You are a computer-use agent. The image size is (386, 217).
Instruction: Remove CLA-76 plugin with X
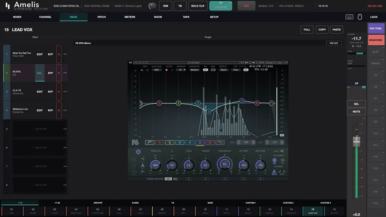(59, 92)
